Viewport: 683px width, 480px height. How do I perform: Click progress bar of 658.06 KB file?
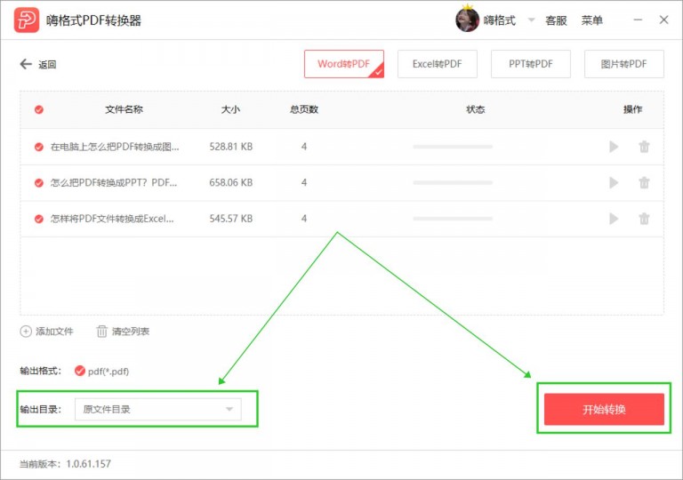click(x=453, y=182)
